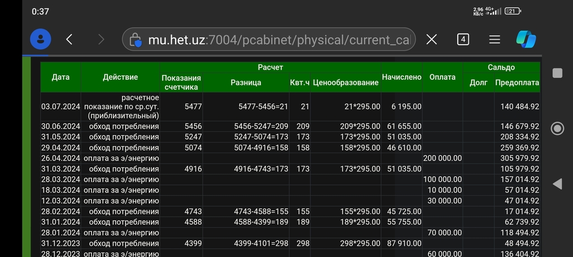Click the Дата column header
This screenshot has width=573, height=257.
coord(60,77)
